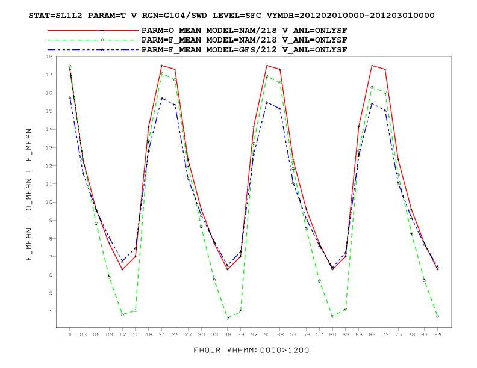Image resolution: width=477 pixels, height=368 pixels.
Task: Click x-axis tick label 27
Action: pyautogui.click(x=188, y=334)
